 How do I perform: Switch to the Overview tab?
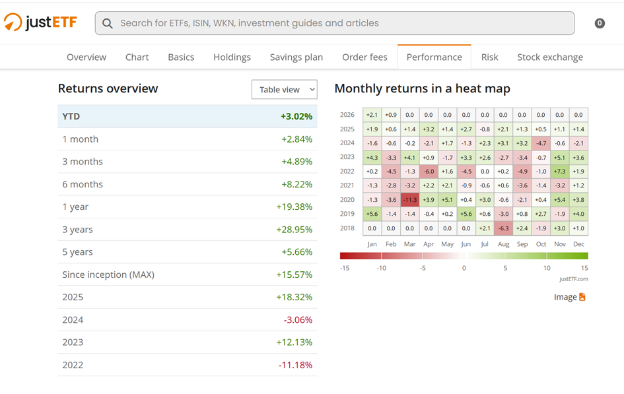click(x=87, y=57)
